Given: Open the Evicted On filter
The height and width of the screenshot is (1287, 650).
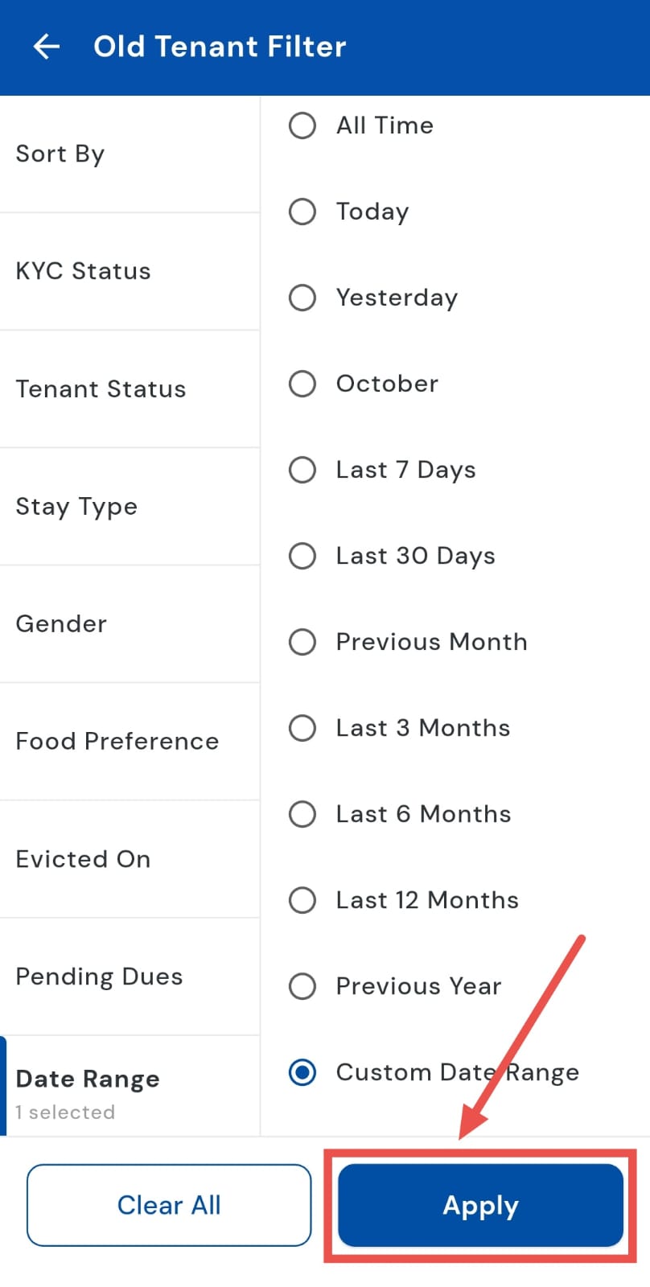Looking at the screenshot, I should pyautogui.click(x=129, y=858).
